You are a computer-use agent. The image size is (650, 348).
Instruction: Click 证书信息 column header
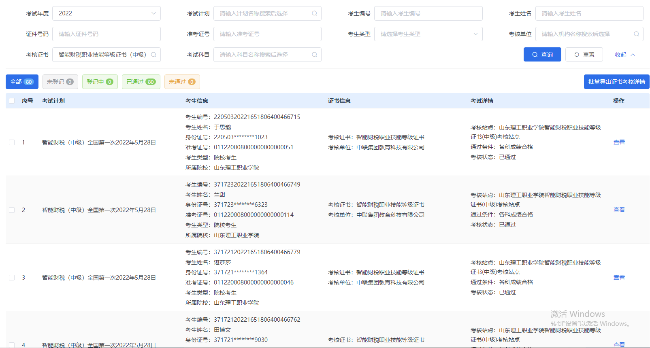point(339,101)
